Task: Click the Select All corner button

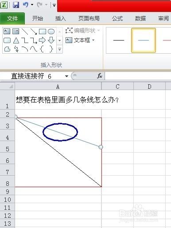Action: [8, 86]
